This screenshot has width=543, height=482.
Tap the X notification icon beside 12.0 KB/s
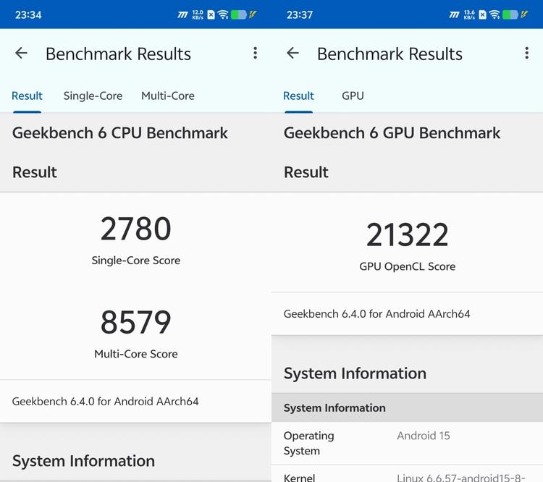coord(211,14)
